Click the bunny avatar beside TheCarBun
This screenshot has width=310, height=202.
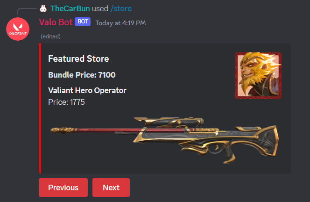43,8
